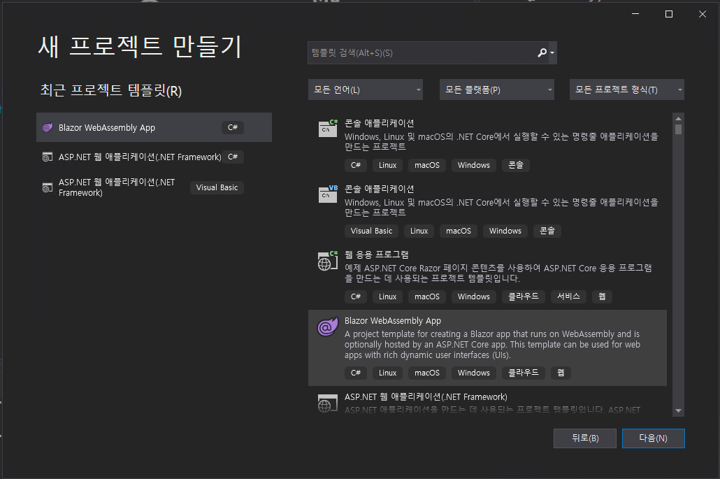Click the search magnifier icon
The height and width of the screenshot is (479, 720).
click(542, 53)
